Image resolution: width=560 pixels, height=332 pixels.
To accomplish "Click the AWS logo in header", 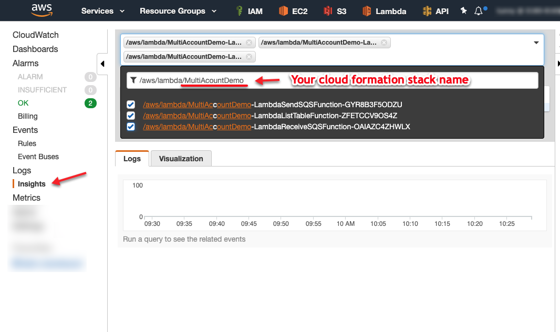I will (x=42, y=11).
